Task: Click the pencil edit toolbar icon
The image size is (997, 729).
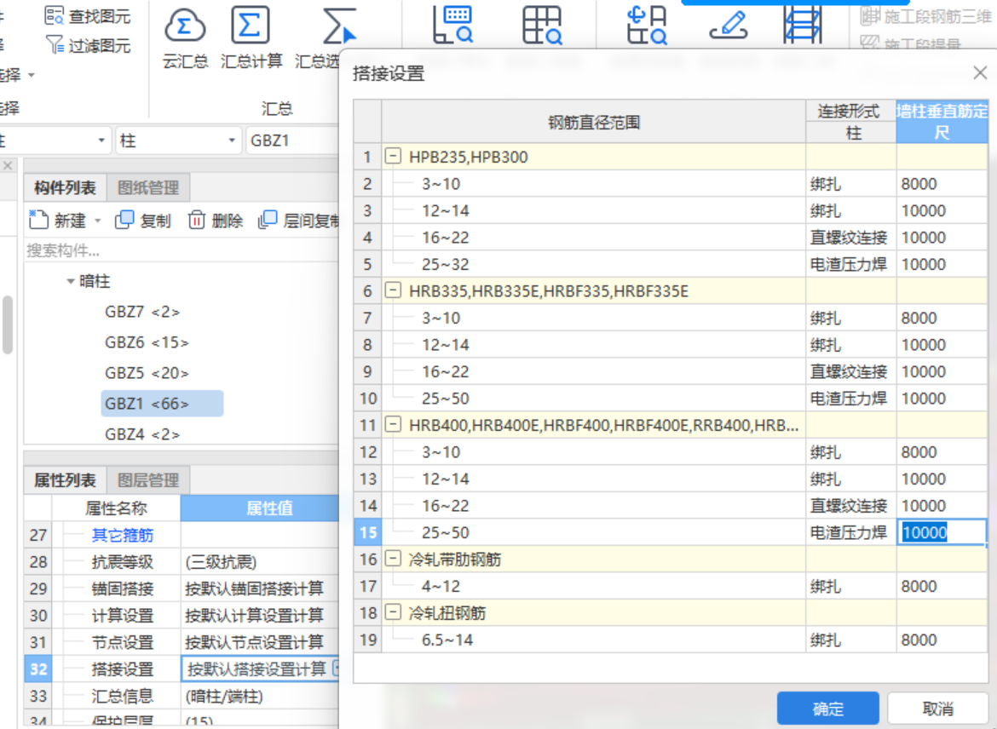Action: [729, 26]
